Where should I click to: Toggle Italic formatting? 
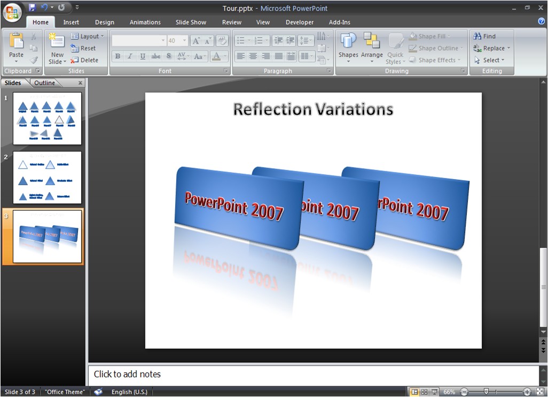130,56
